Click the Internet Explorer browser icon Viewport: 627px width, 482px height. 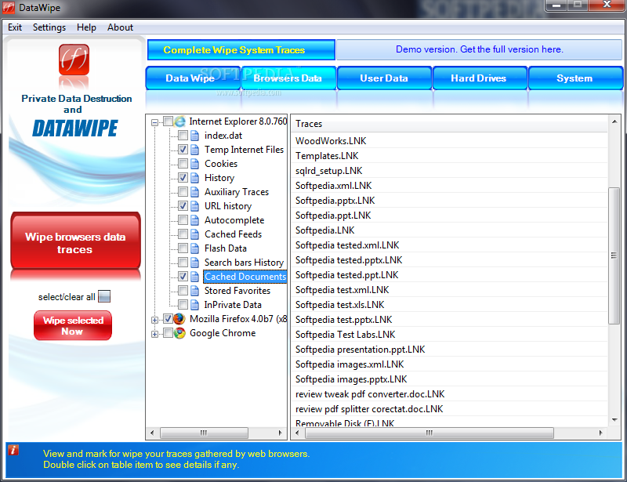[x=180, y=121]
